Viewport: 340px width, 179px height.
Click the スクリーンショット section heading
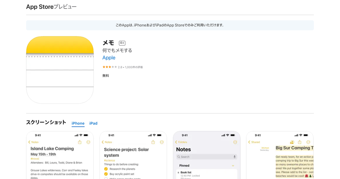click(x=46, y=122)
